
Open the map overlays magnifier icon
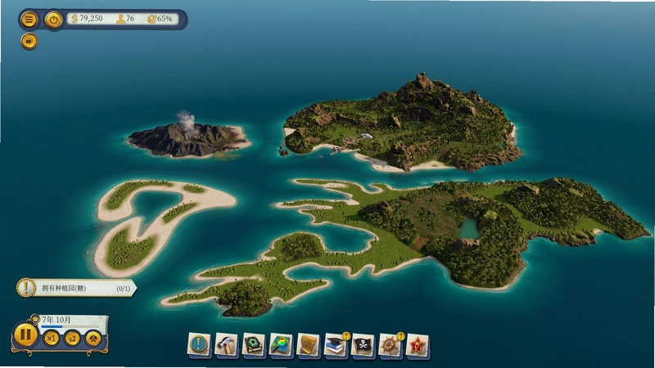tap(281, 345)
